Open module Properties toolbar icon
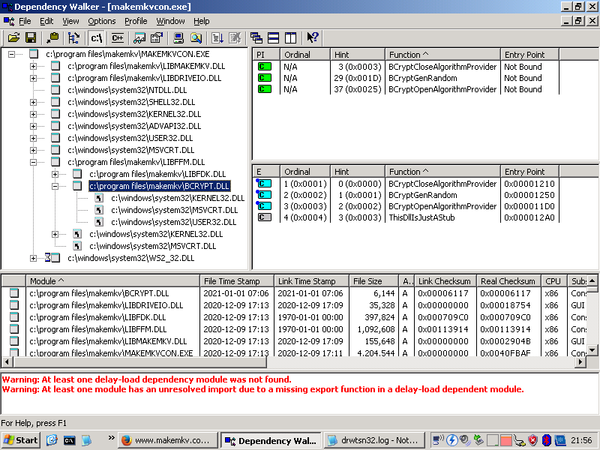Screen dimensions: 600x450 (156, 38)
